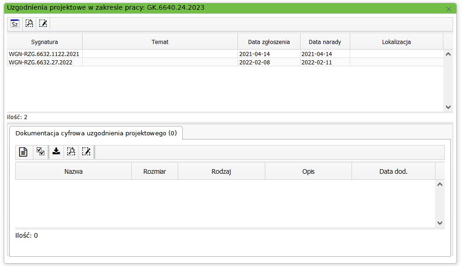Image resolution: width=461 pixels, height=266 pixels.
Task: Sort by the Sygnatura column header
Action: (45, 42)
